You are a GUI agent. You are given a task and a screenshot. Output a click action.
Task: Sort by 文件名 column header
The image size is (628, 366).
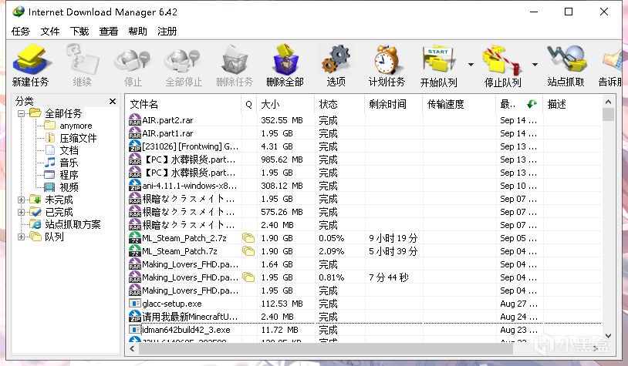point(184,104)
